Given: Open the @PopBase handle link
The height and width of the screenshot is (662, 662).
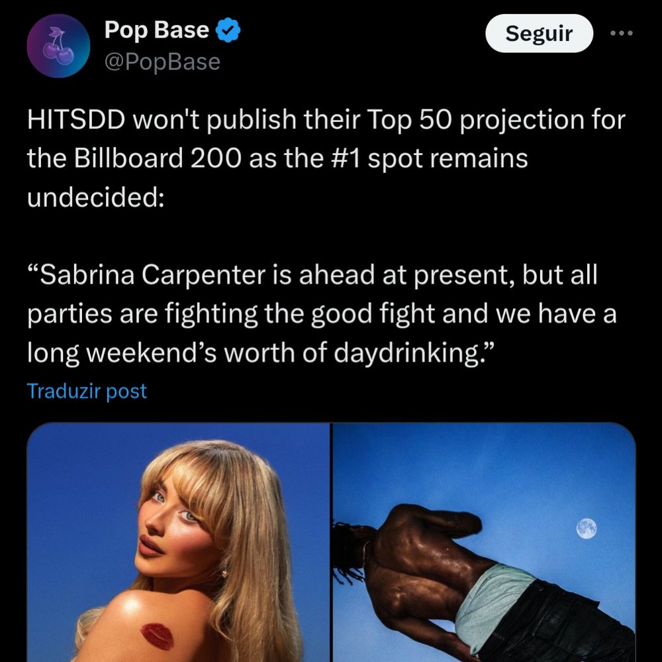Looking at the screenshot, I should [x=163, y=62].
